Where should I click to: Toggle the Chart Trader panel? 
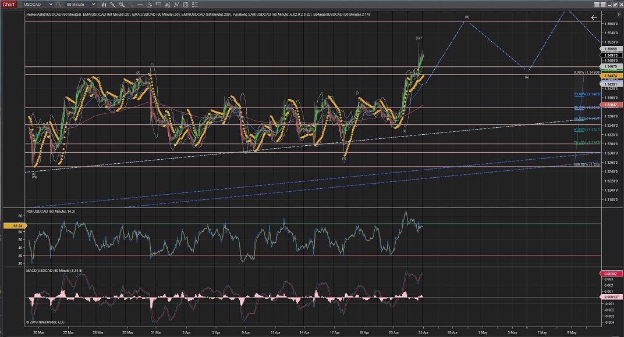[158, 4]
